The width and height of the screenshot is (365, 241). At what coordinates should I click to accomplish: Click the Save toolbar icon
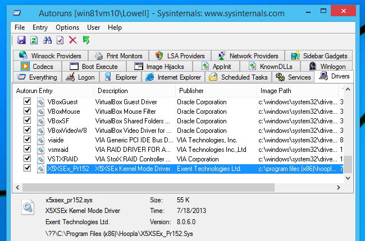click(x=21, y=40)
